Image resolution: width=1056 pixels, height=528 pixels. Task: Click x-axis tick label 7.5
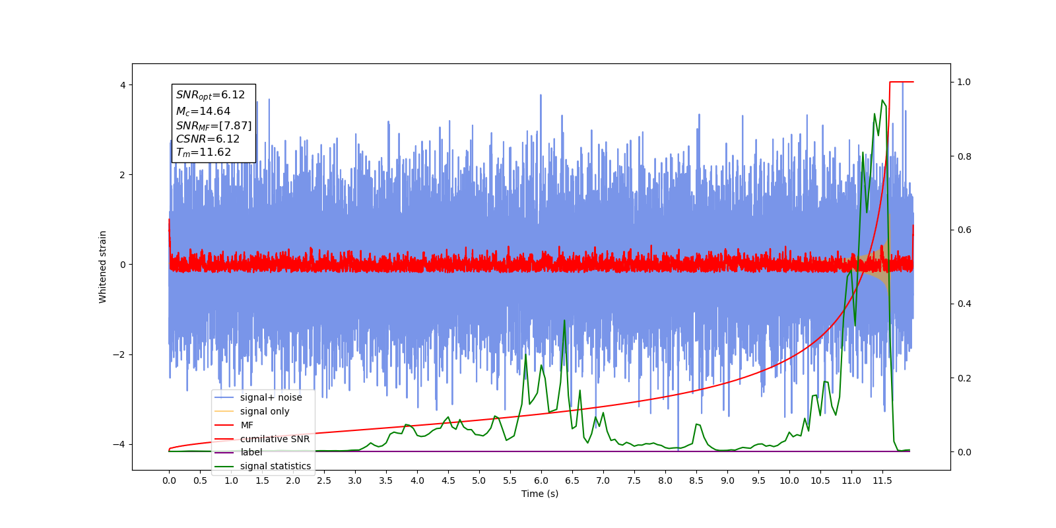tap(634, 480)
